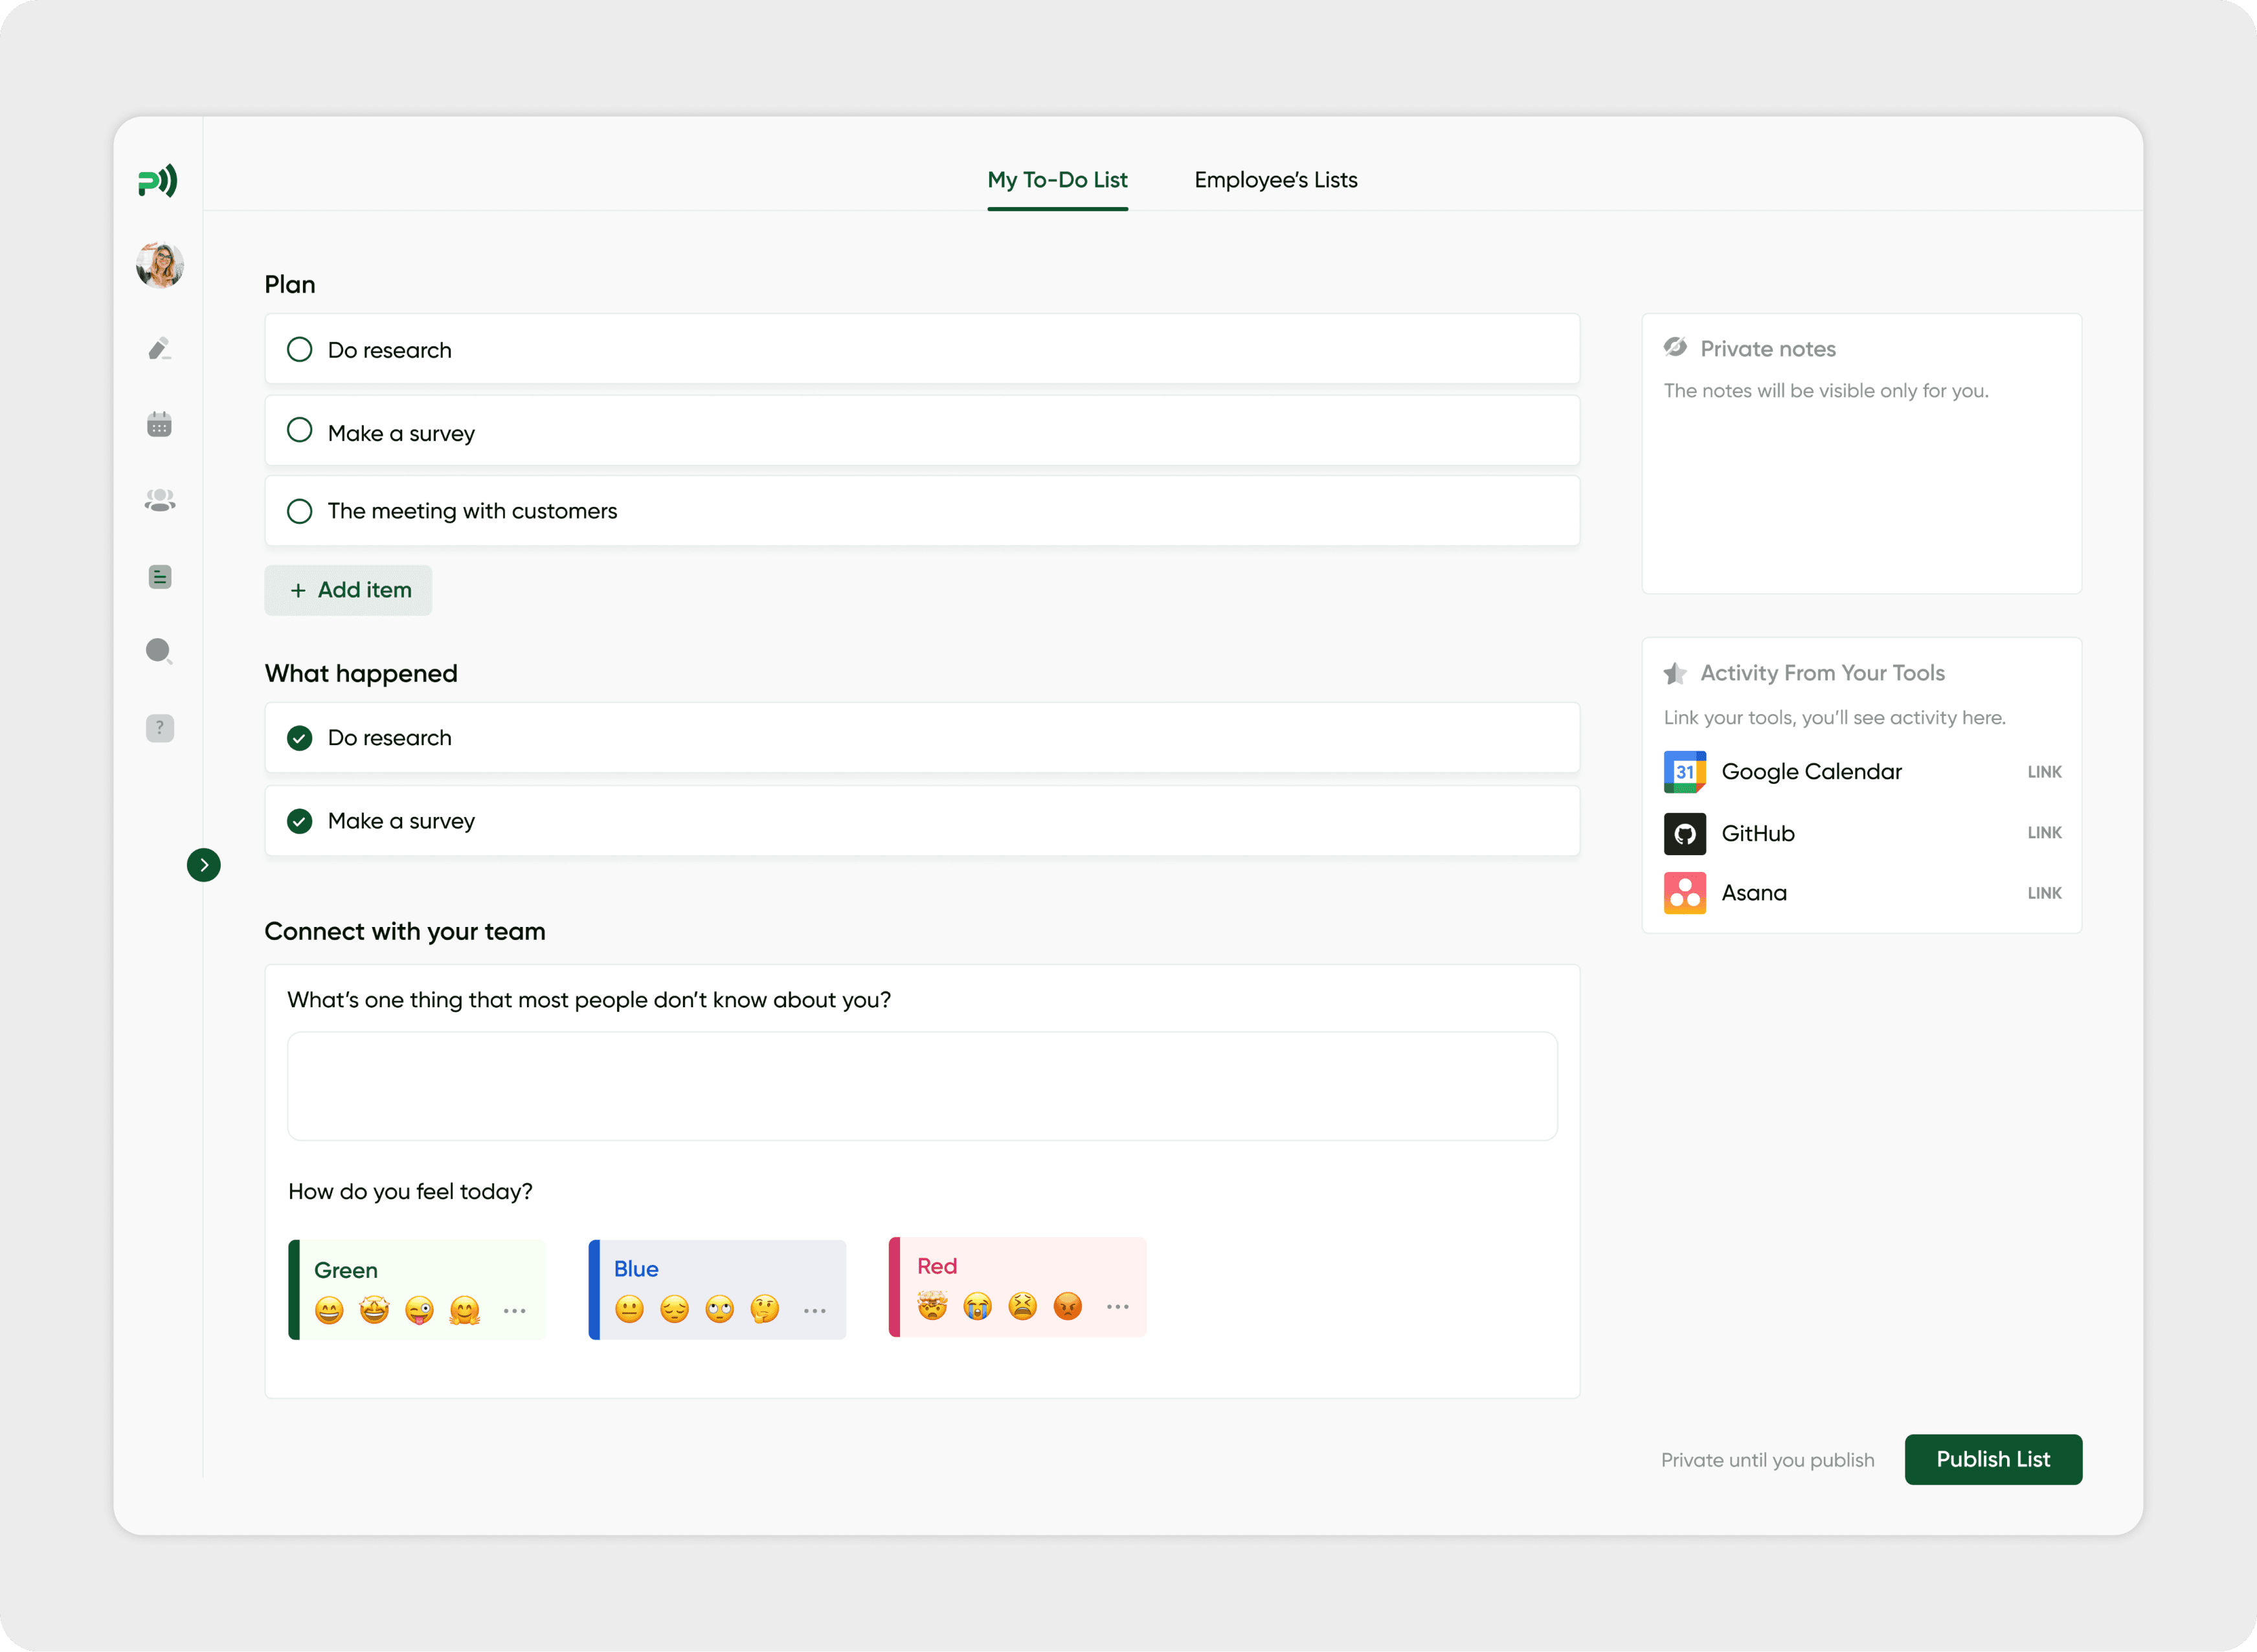Select the My To-Do List tab
Viewport: 2257px width, 1652px height.
point(1057,180)
